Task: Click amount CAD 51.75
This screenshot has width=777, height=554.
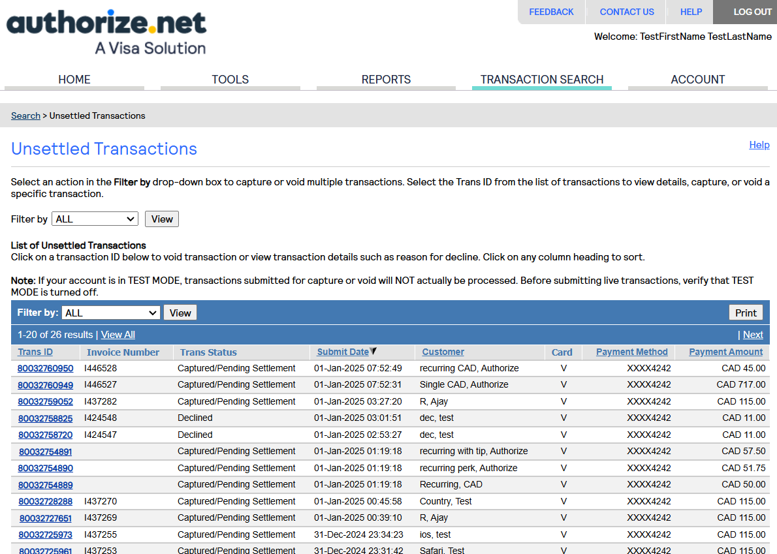Action: [x=743, y=468]
